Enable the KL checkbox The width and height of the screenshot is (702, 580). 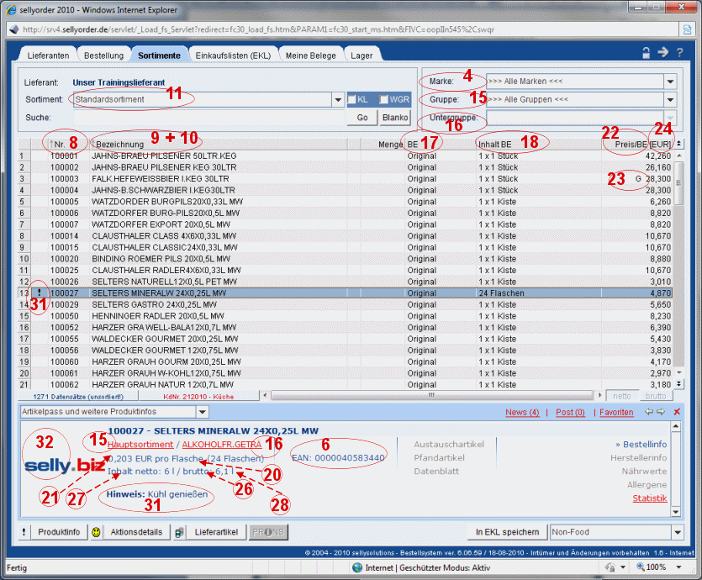point(351,99)
